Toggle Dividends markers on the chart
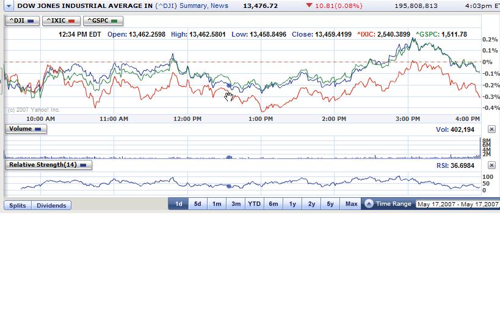 (x=51, y=206)
